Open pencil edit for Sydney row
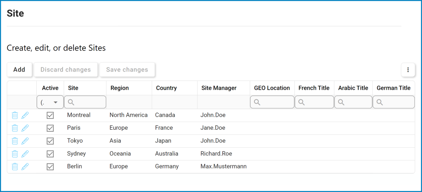 [25, 154]
